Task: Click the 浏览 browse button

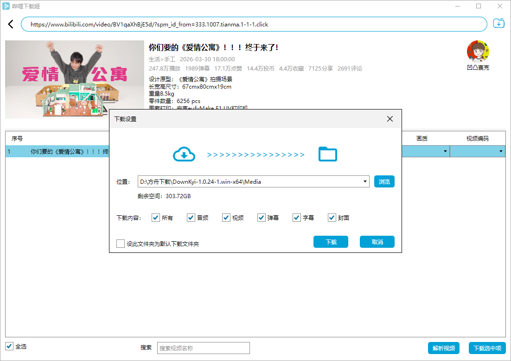Action: click(x=383, y=181)
